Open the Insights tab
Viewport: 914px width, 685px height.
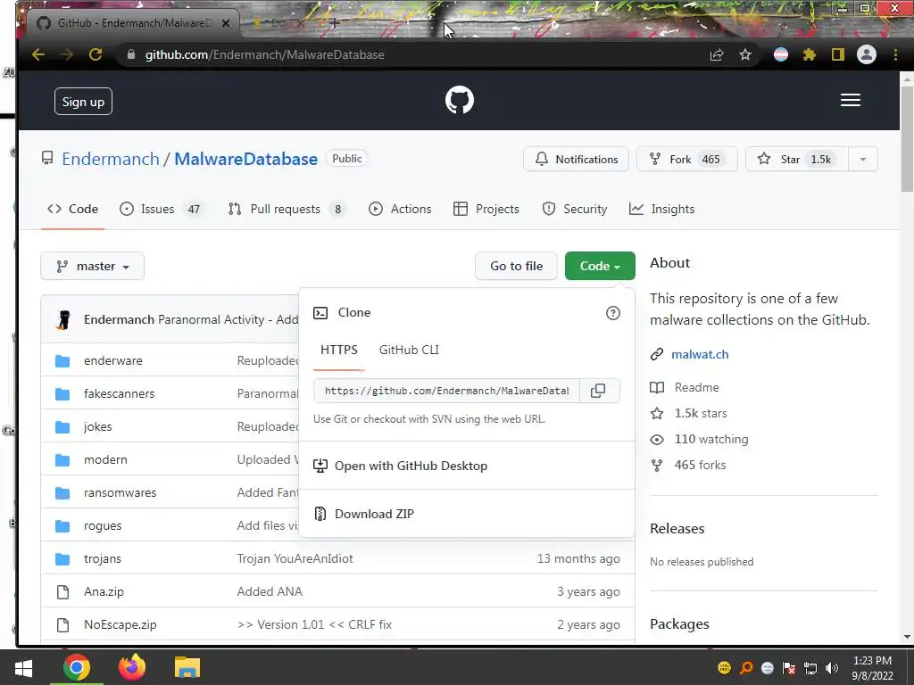click(x=662, y=209)
